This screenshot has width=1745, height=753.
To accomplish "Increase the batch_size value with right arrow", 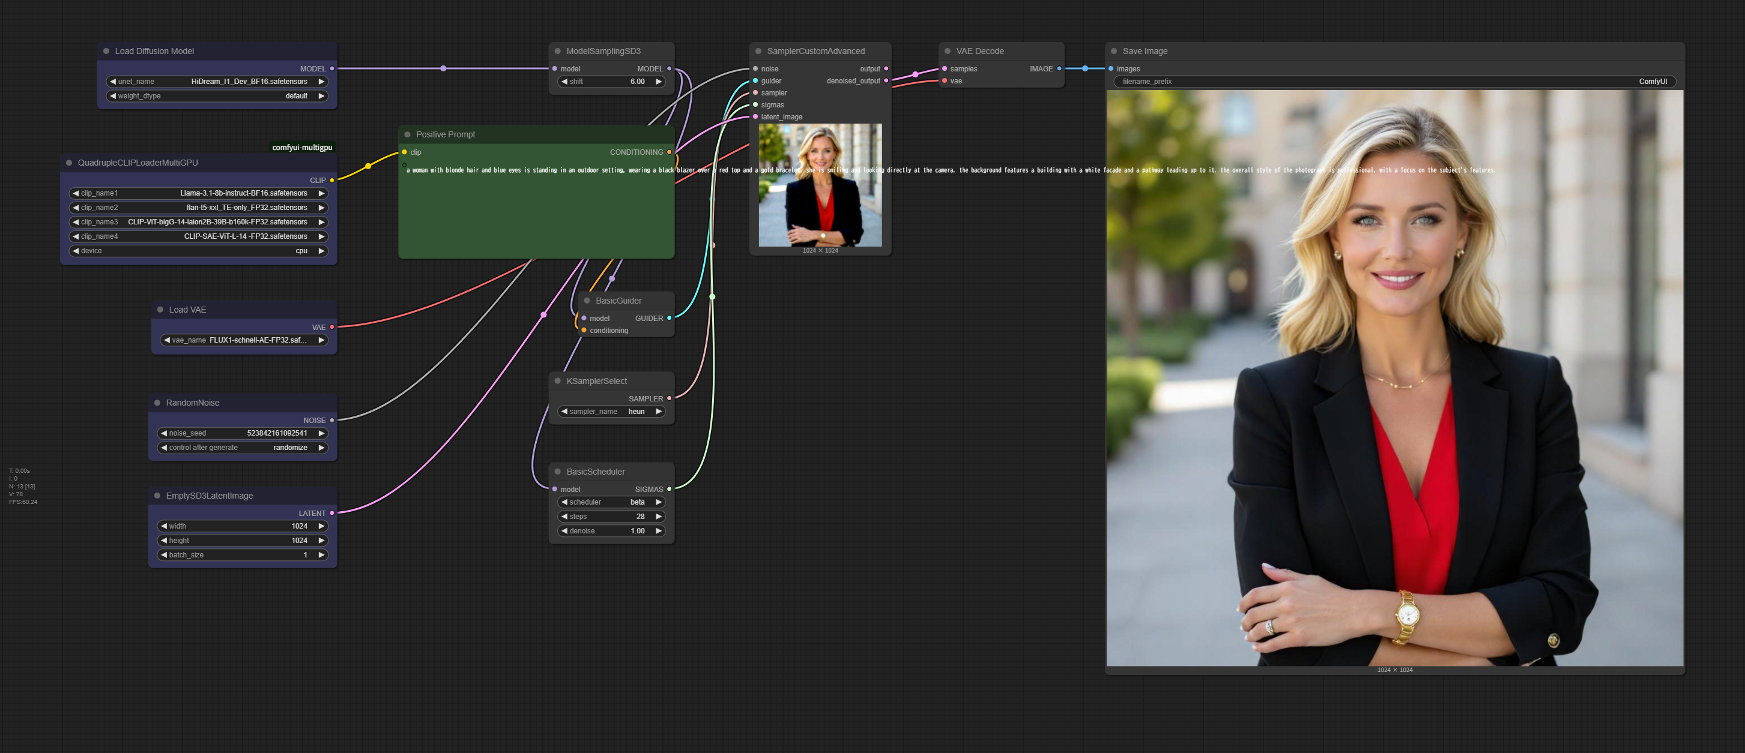I will pyautogui.click(x=322, y=554).
